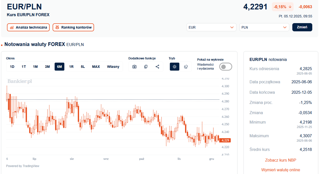The width and height of the screenshot is (319, 174).
Task: Switch to light mode sun icon
Action: 174,67
